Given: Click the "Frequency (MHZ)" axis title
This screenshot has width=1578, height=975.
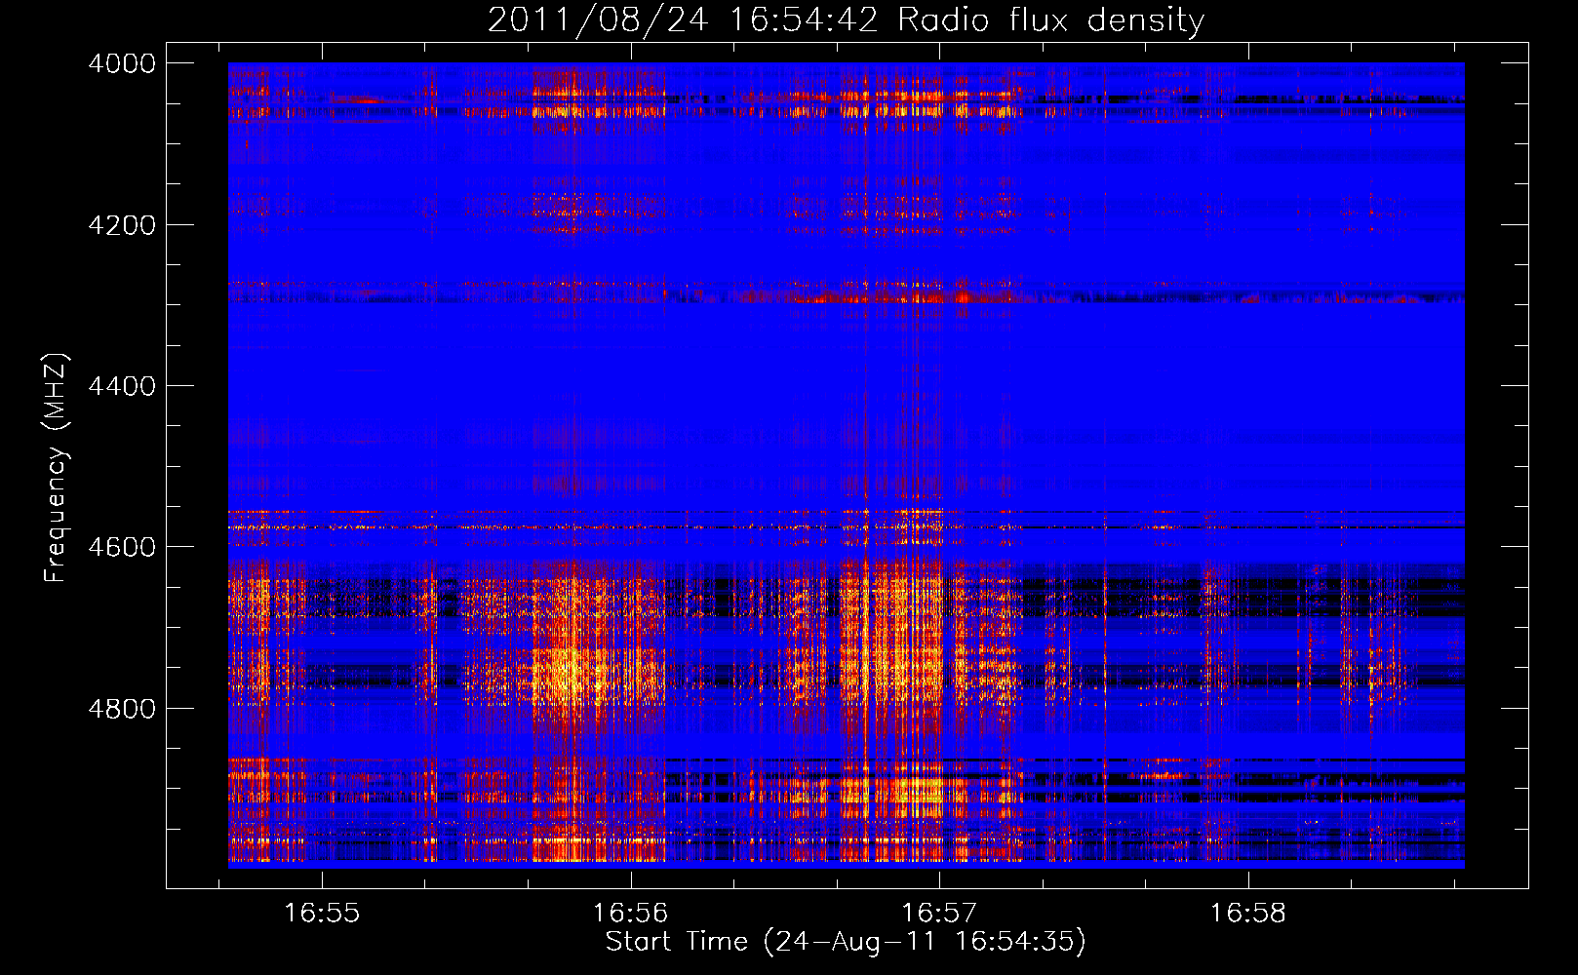Looking at the screenshot, I should pyautogui.click(x=56, y=468).
